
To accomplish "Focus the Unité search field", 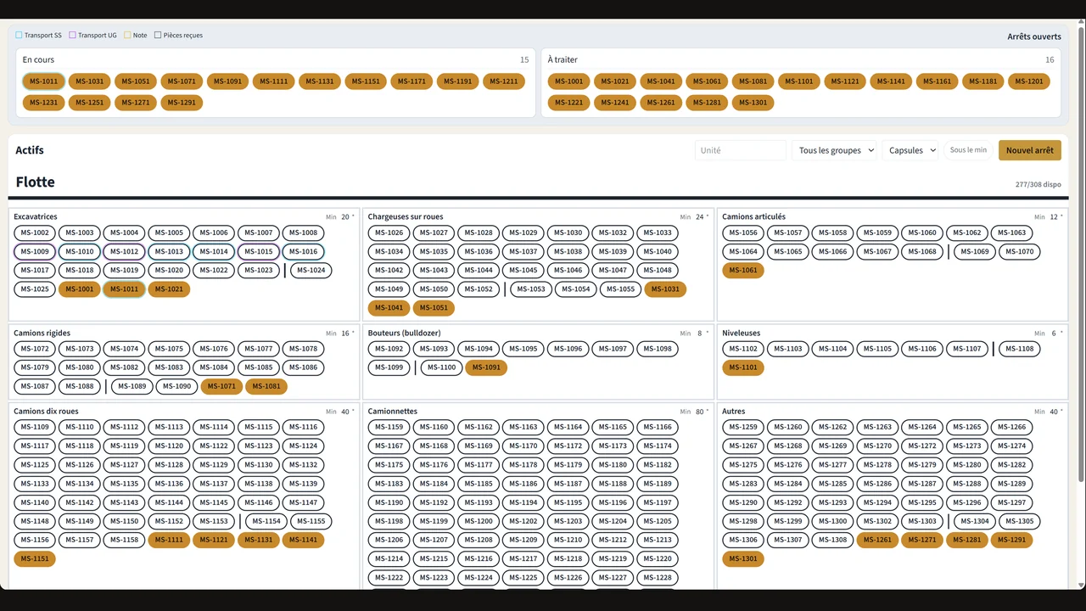I will coord(740,150).
